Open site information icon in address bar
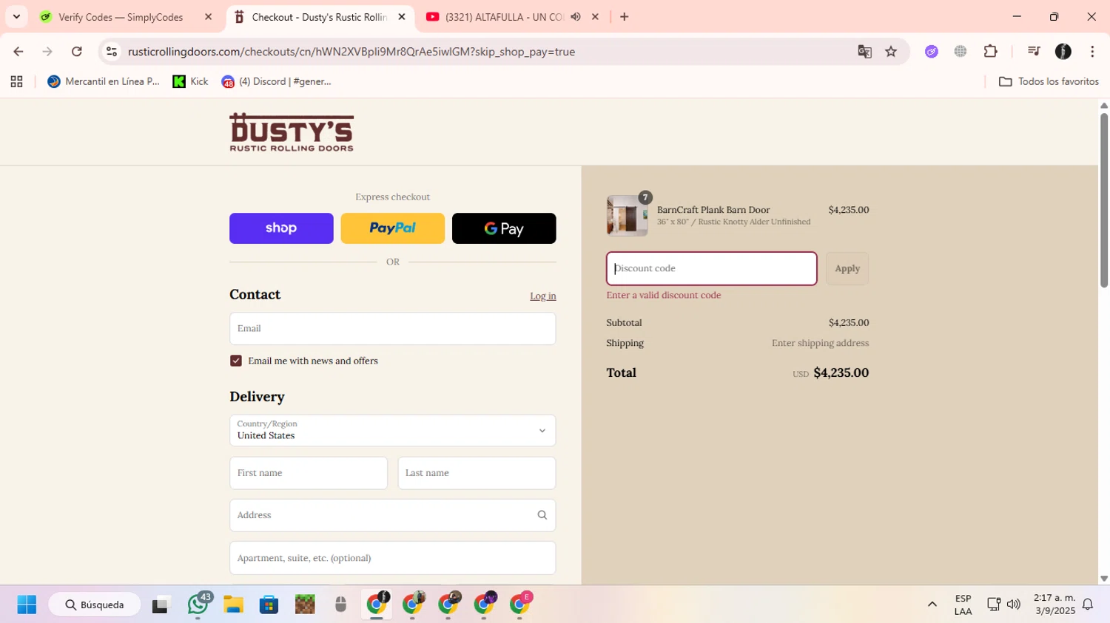 click(112, 52)
